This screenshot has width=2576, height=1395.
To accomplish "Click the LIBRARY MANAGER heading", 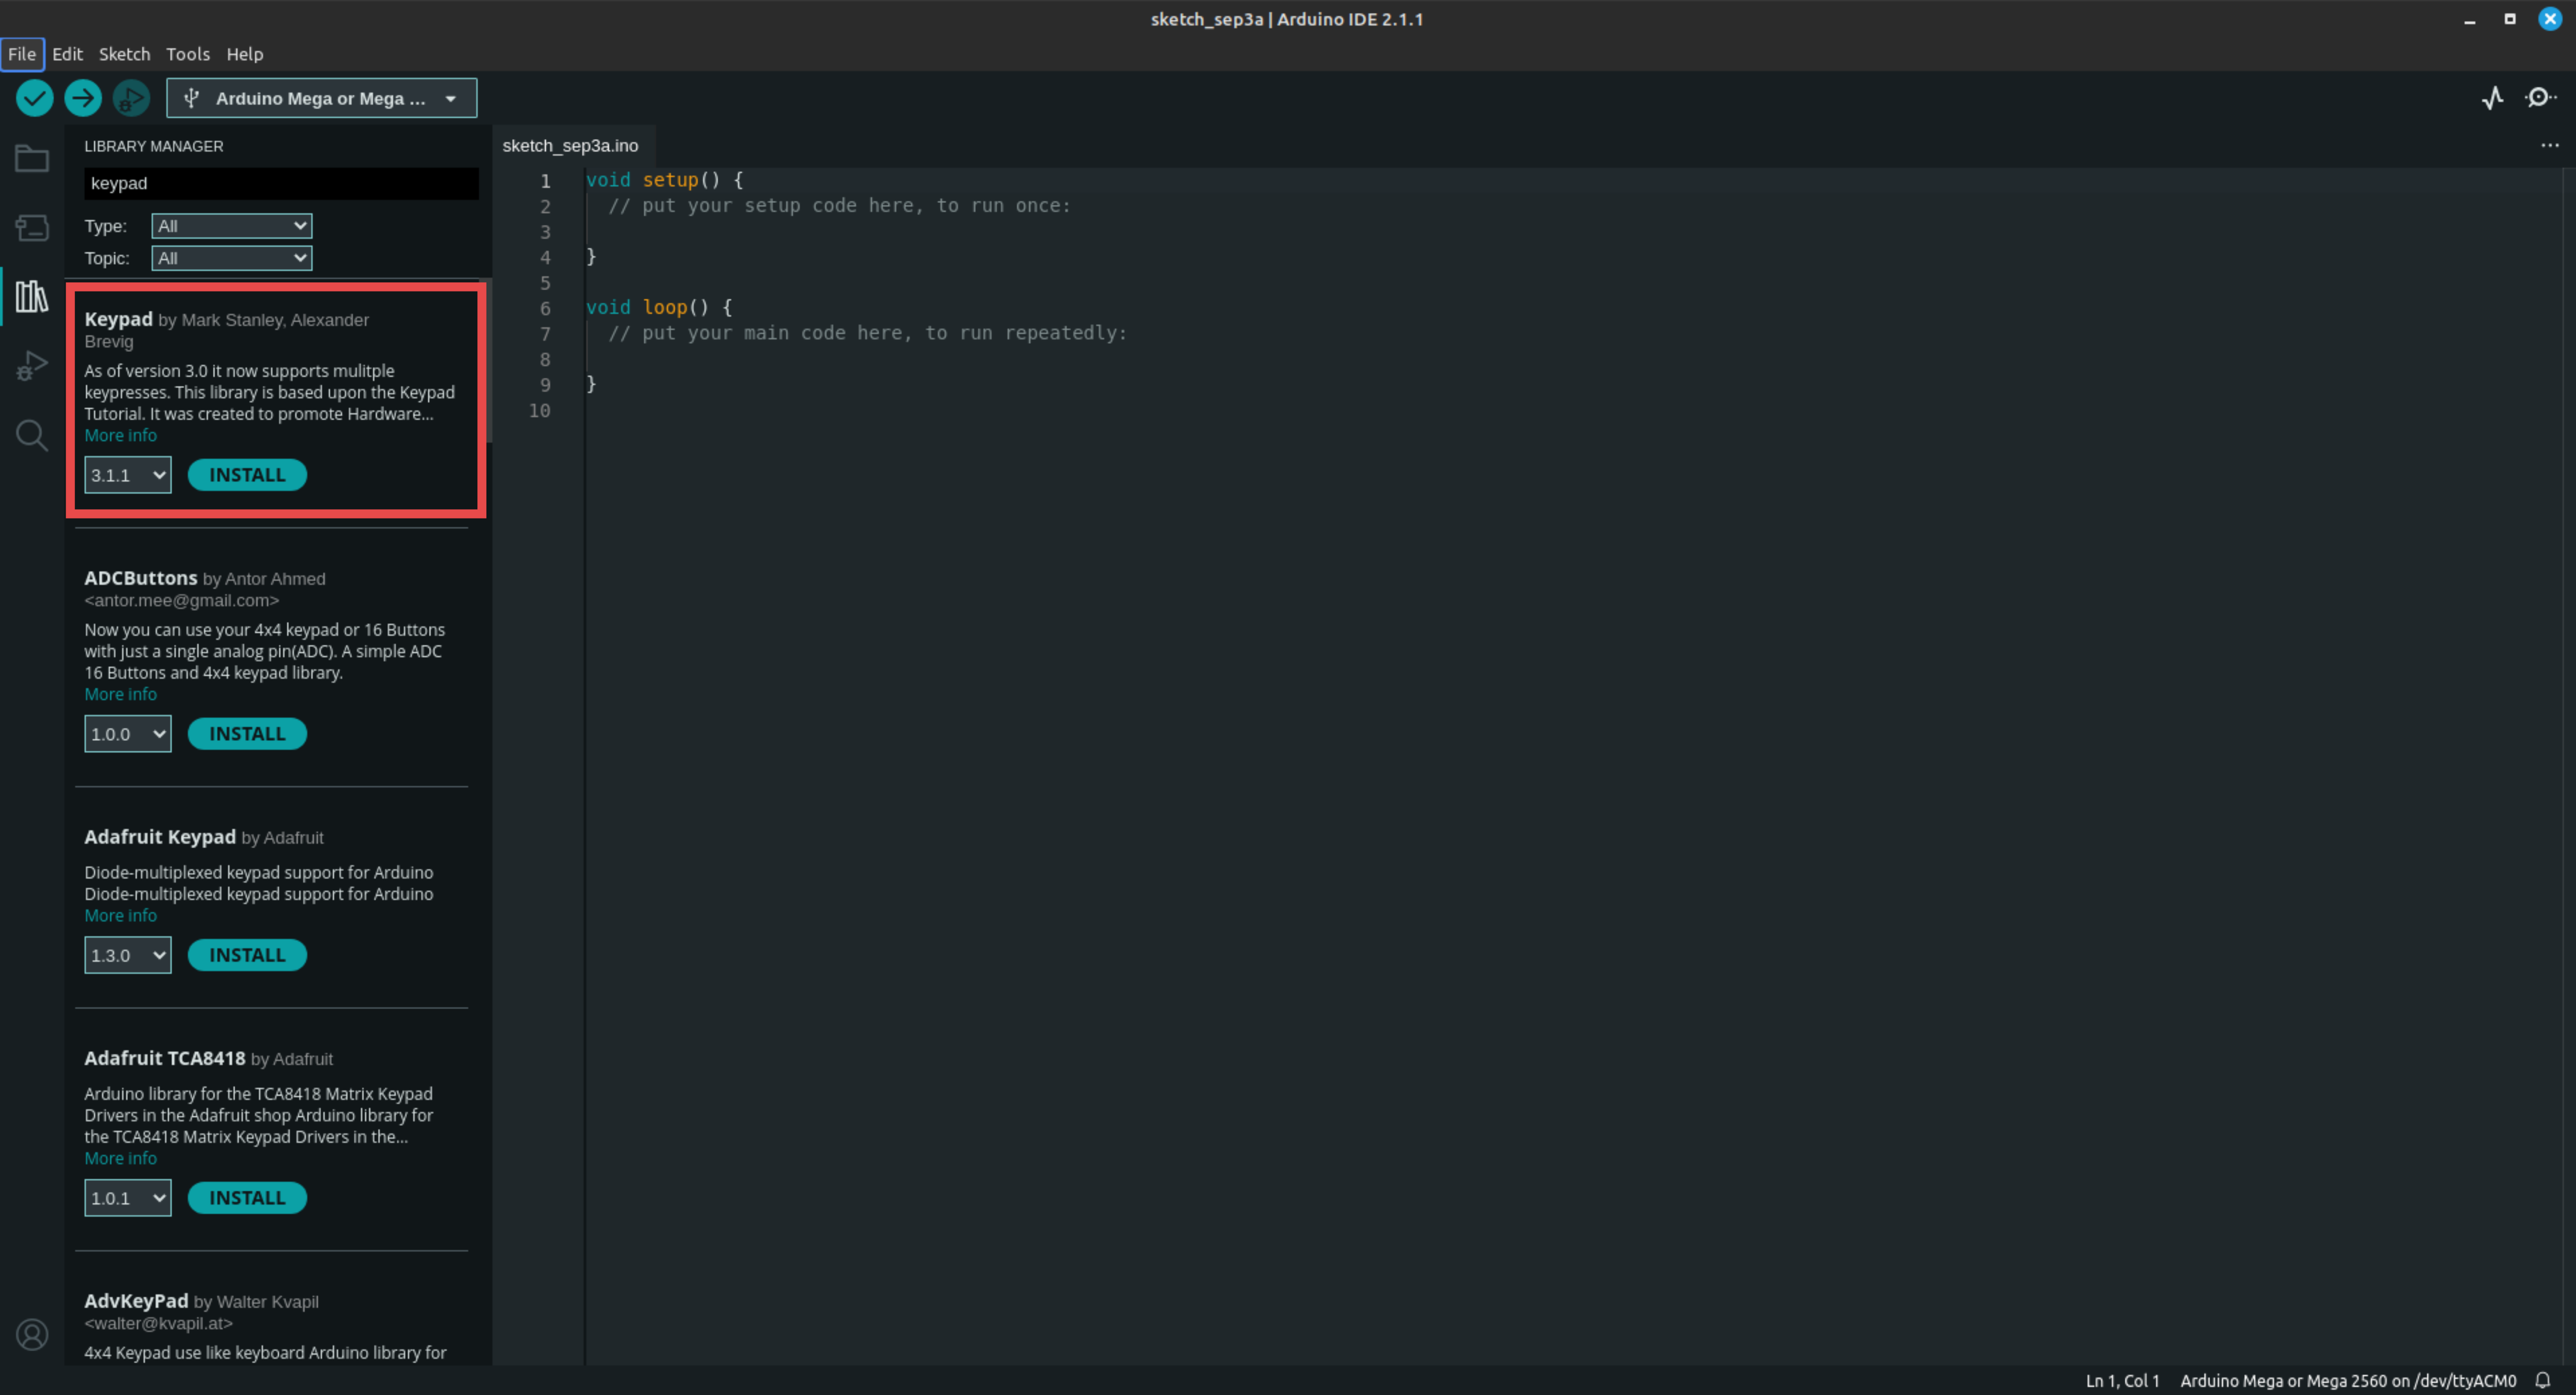I will point(154,146).
